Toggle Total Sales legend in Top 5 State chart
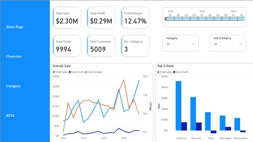Viewport: 253px width, 142px height. (164, 72)
